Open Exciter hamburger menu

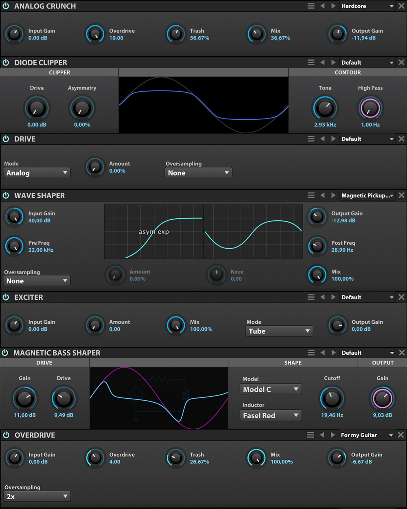pyautogui.click(x=311, y=297)
